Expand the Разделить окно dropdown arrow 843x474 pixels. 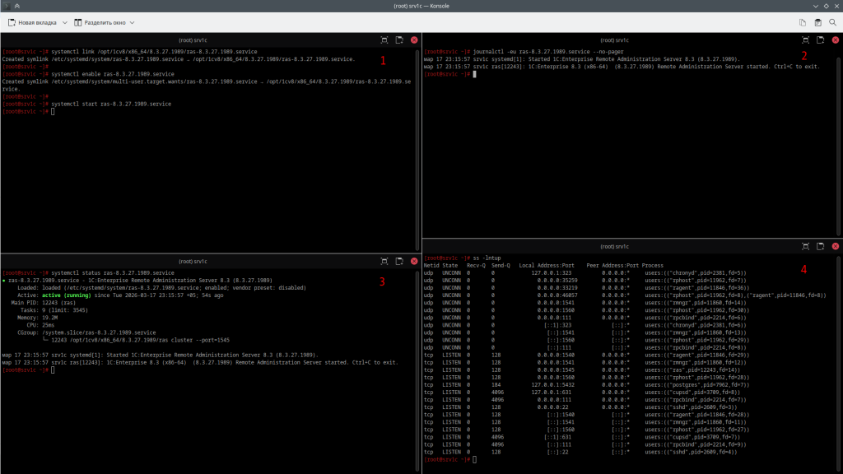point(132,22)
